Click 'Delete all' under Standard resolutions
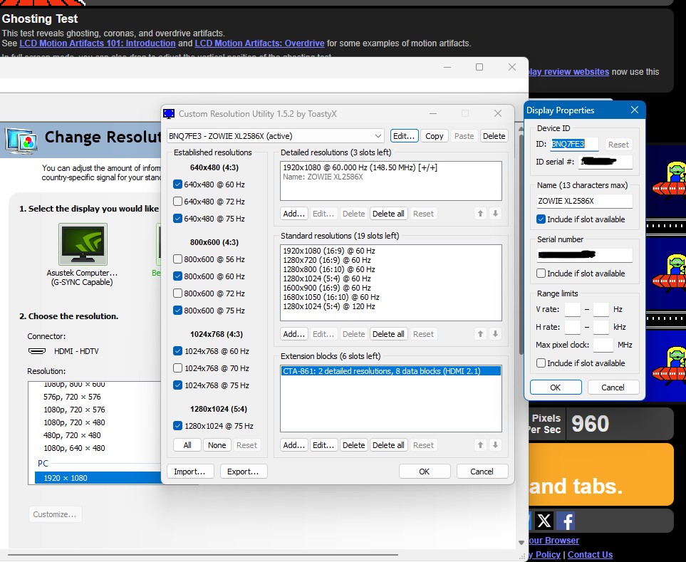This screenshot has height=562, width=686. click(x=388, y=334)
